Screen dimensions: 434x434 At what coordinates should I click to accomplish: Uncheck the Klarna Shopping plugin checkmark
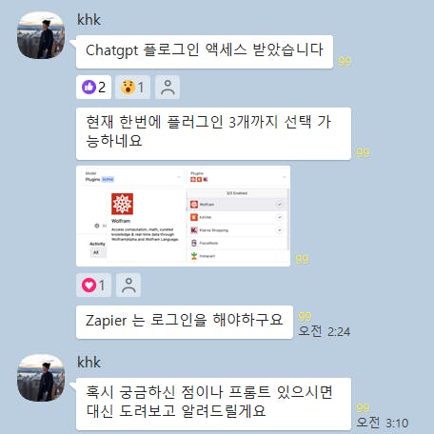click(x=280, y=230)
